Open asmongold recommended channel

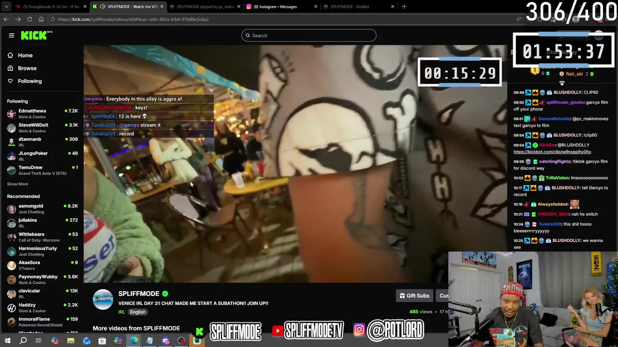coord(42,209)
